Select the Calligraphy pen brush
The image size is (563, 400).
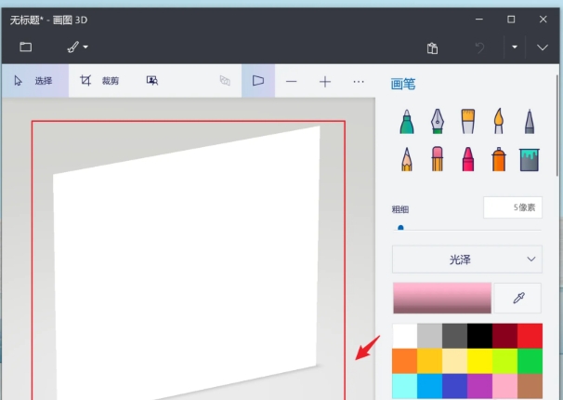click(438, 122)
